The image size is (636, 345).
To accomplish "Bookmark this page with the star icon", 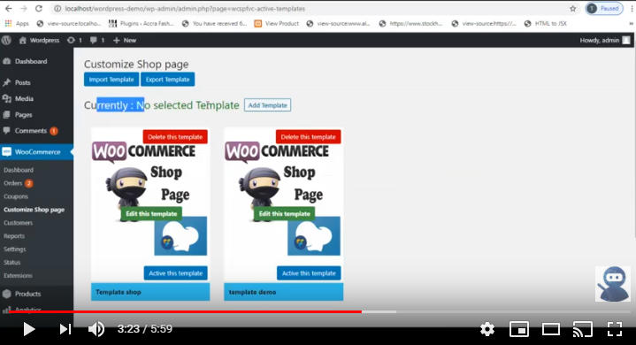I will [572, 9].
